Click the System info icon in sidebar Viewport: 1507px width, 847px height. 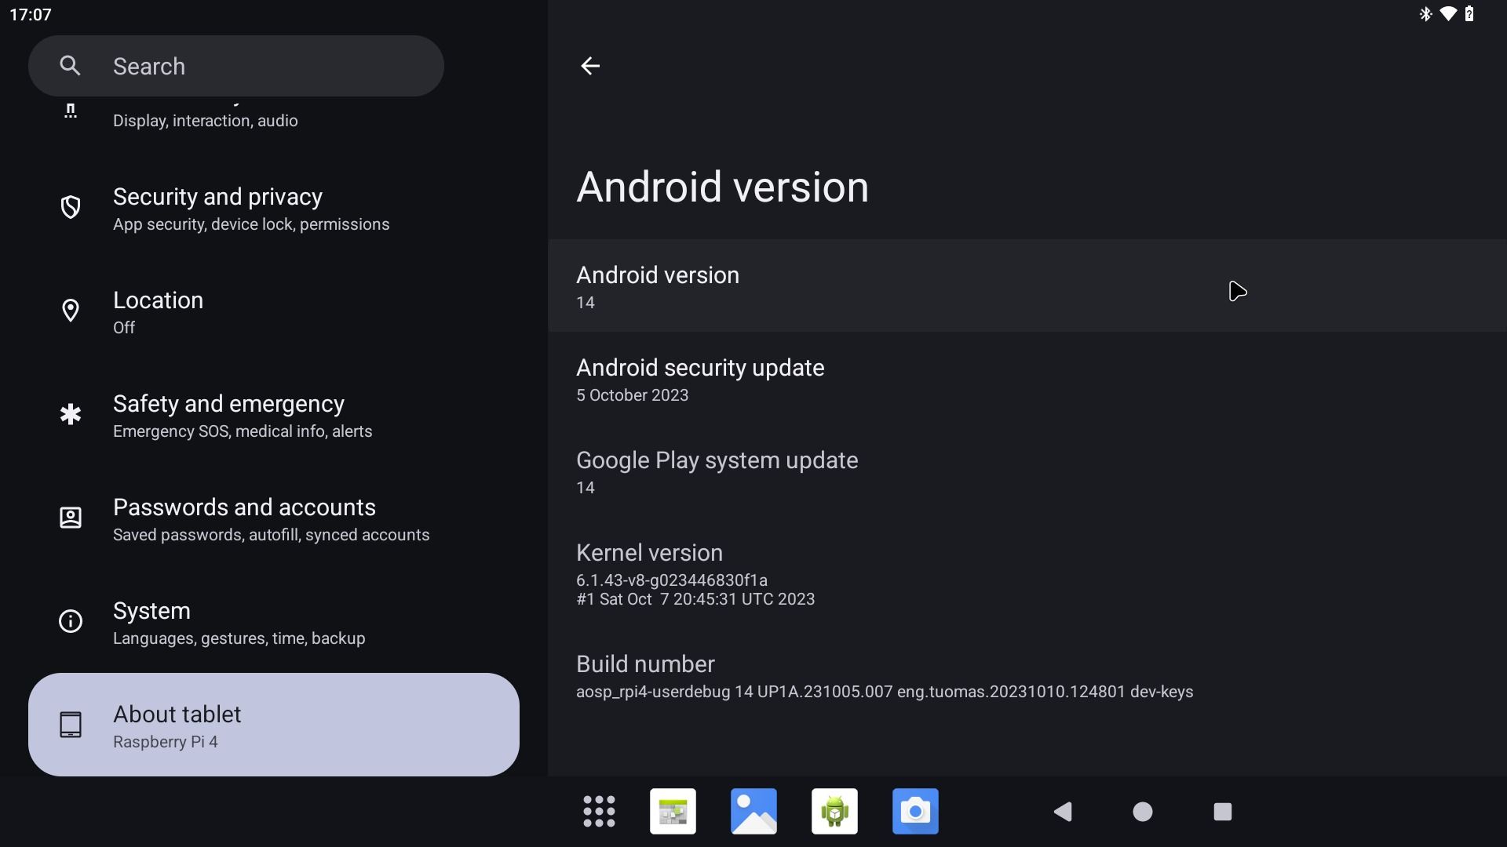(x=70, y=621)
